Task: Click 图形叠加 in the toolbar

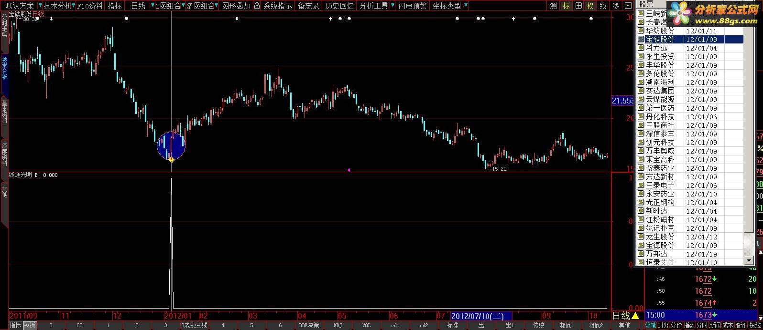Action: [236, 6]
